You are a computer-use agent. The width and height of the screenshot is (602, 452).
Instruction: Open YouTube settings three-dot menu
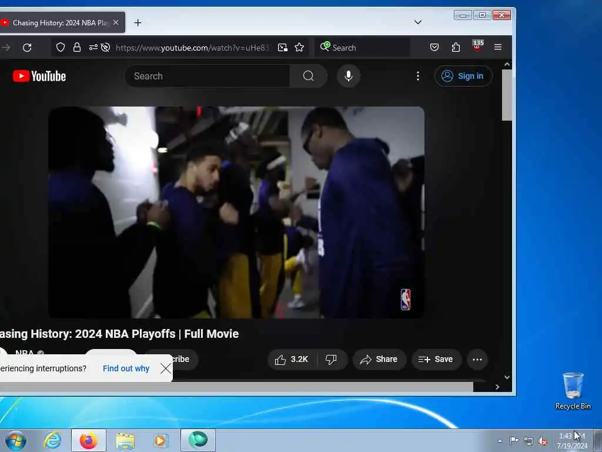418,76
